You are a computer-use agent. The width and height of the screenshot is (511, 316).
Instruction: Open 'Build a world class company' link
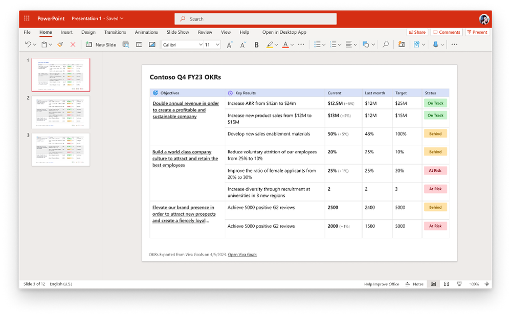[185, 159]
